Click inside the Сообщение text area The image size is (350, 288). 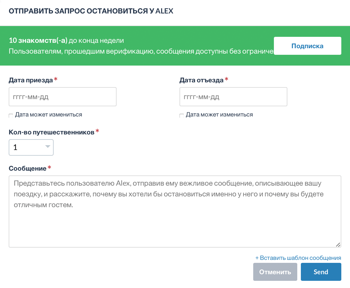175,211
